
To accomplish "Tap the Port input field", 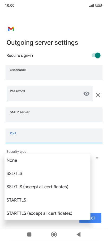I will click(x=54, y=136).
